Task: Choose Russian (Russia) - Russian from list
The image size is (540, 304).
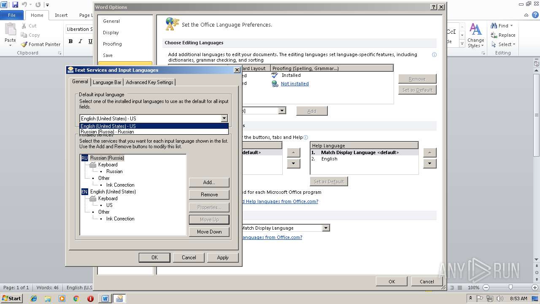Action: point(154,131)
